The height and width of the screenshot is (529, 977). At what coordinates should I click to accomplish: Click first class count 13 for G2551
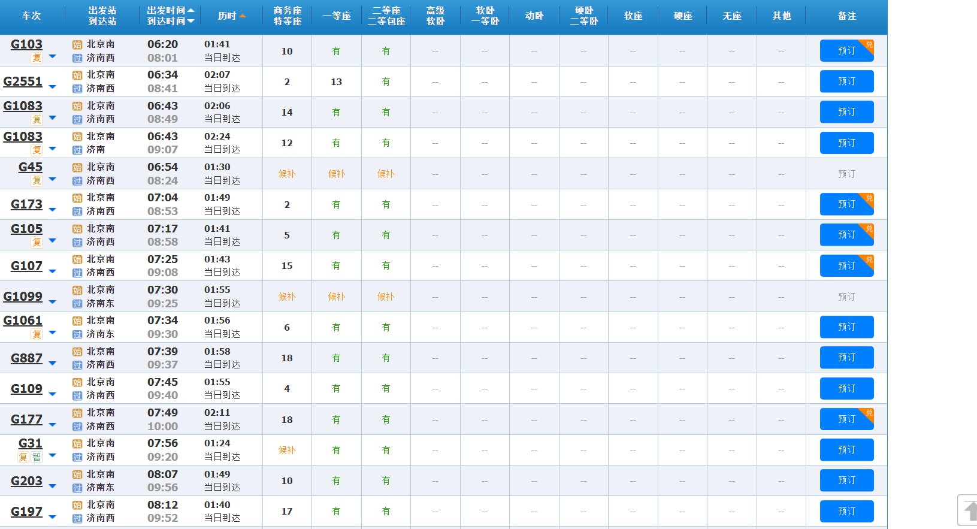click(x=337, y=82)
